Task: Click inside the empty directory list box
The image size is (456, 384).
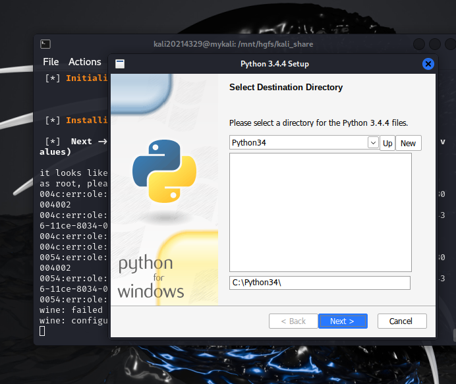Action: 320,212
